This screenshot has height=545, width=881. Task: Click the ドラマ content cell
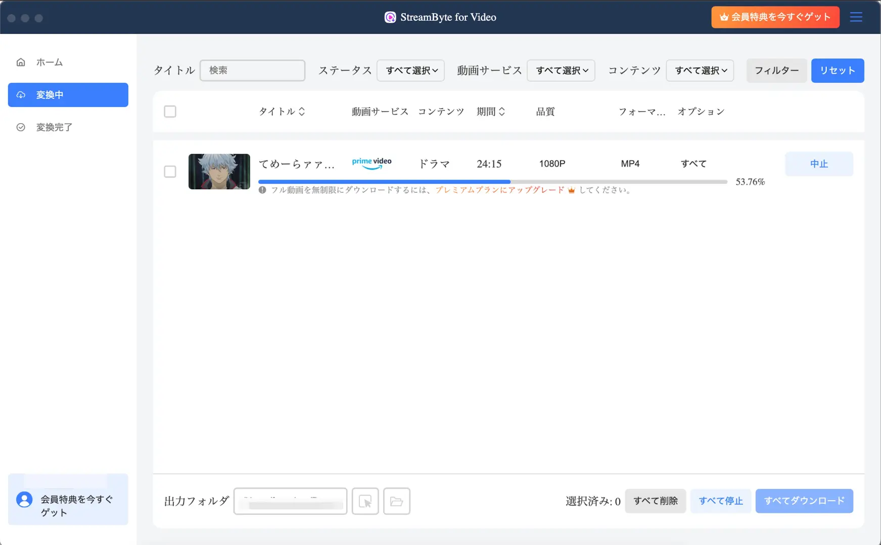pyautogui.click(x=434, y=164)
